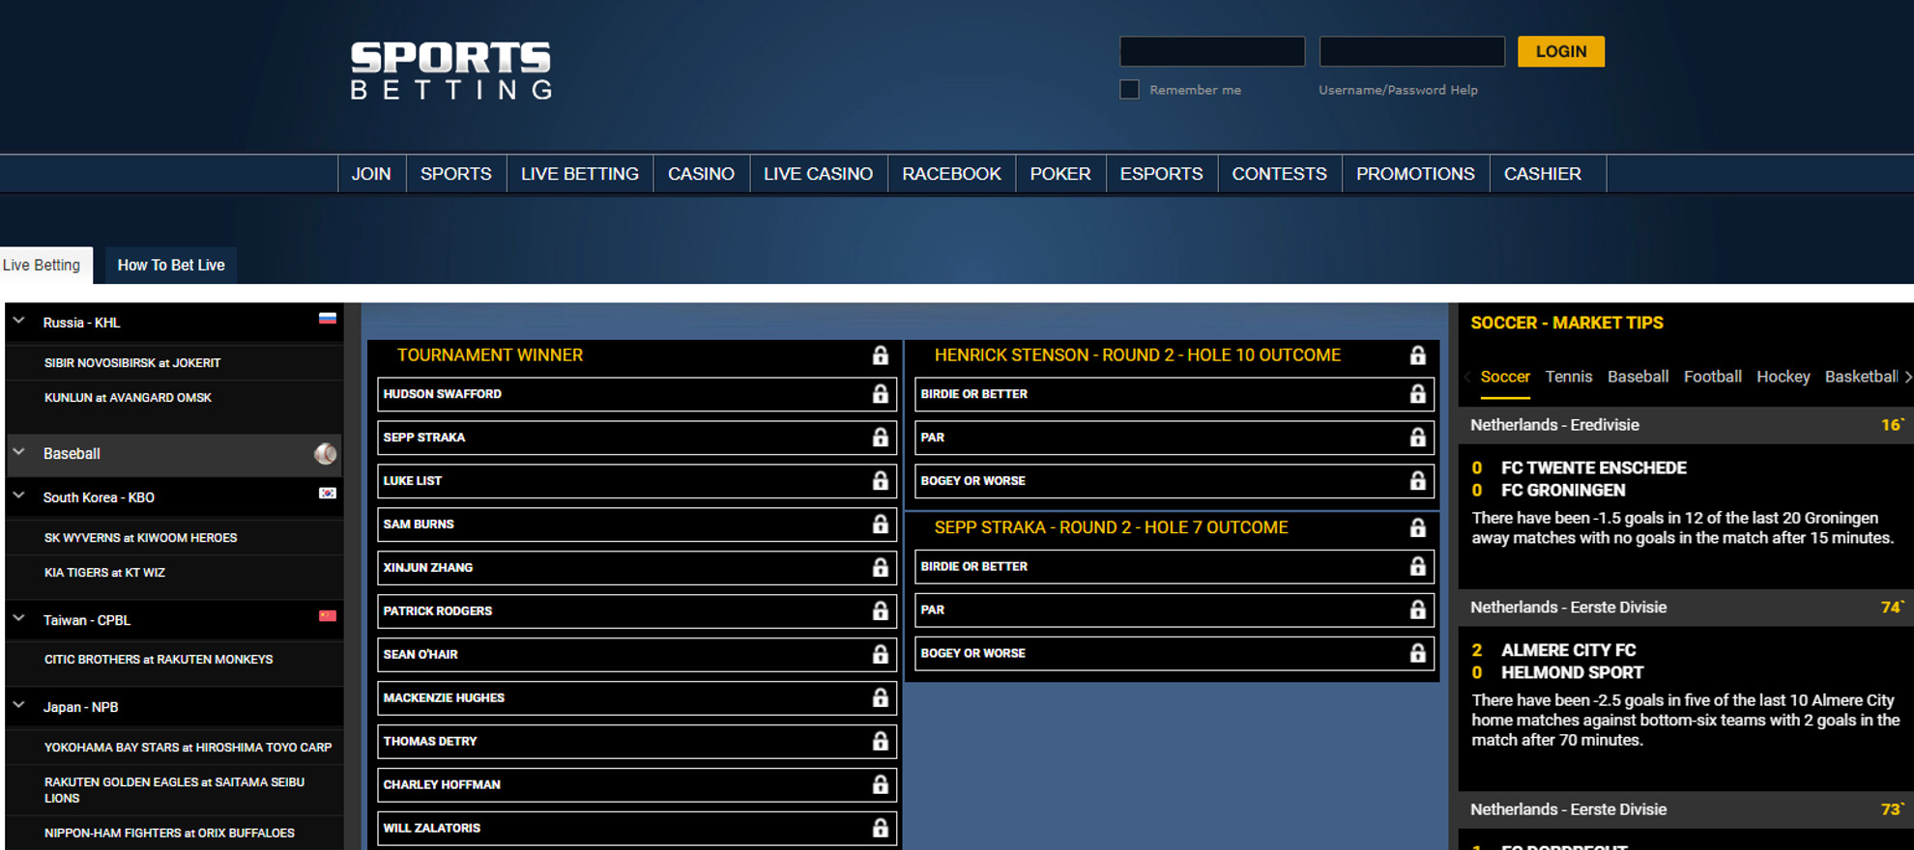Click the lock icon on Luke List row
This screenshot has height=850, width=1914.
coord(880,481)
